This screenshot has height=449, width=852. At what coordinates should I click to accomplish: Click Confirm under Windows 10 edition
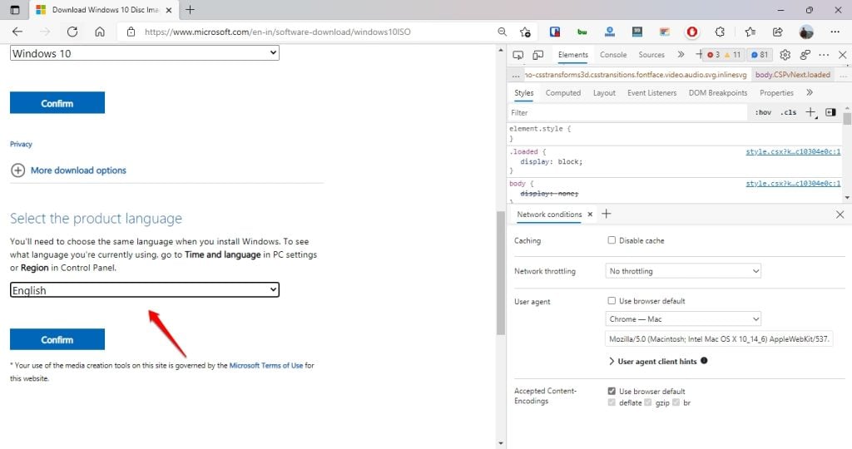[57, 103]
